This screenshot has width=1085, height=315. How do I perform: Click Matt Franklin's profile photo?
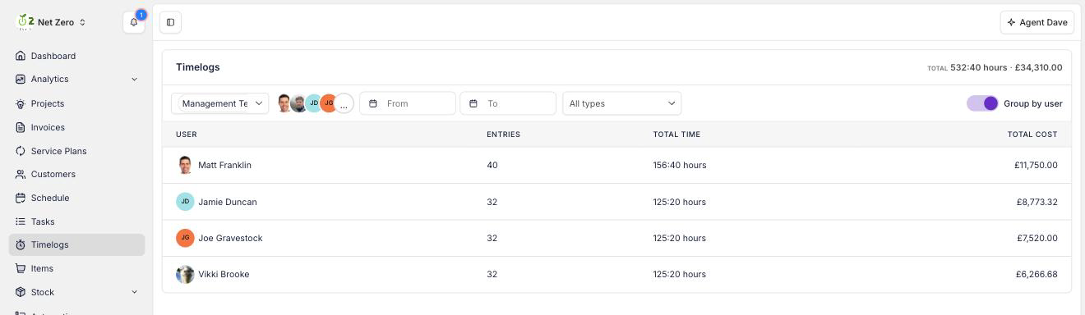click(x=185, y=165)
